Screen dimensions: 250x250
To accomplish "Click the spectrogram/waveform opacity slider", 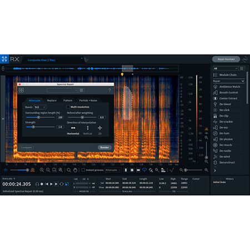I will click(19, 170).
